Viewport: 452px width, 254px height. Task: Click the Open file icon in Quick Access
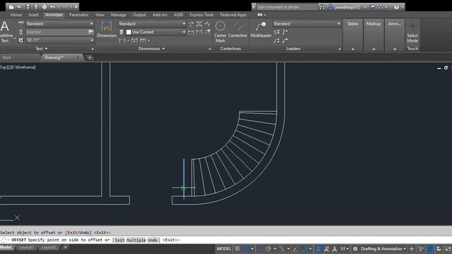pos(19,6)
